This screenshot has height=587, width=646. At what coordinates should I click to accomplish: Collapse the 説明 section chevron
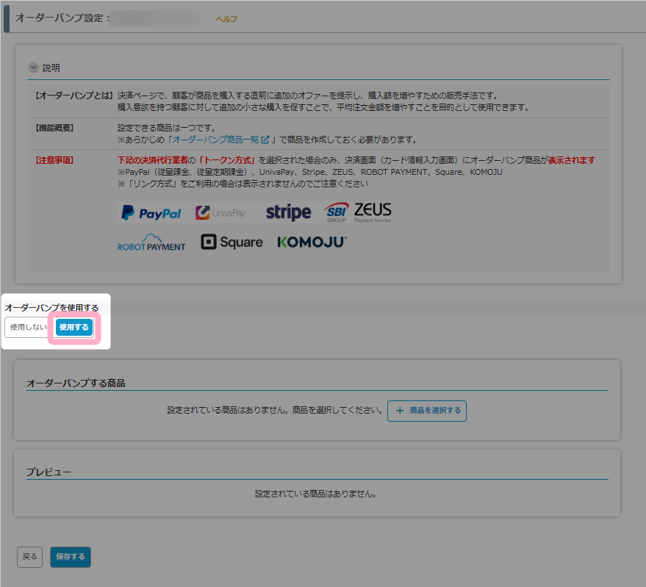(33, 68)
